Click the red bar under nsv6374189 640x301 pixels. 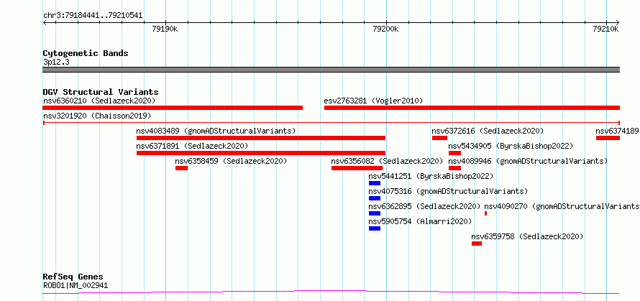point(608,138)
